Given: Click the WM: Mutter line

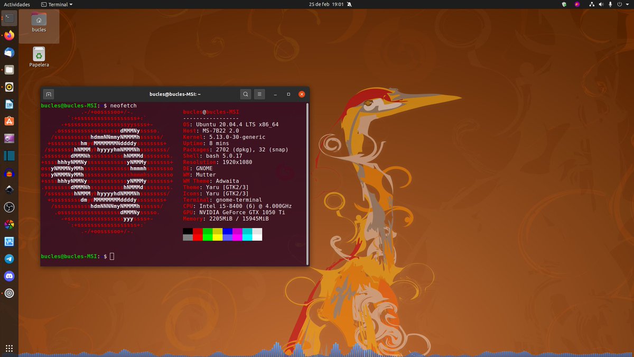Looking at the screenshot, I should (199, 175).
